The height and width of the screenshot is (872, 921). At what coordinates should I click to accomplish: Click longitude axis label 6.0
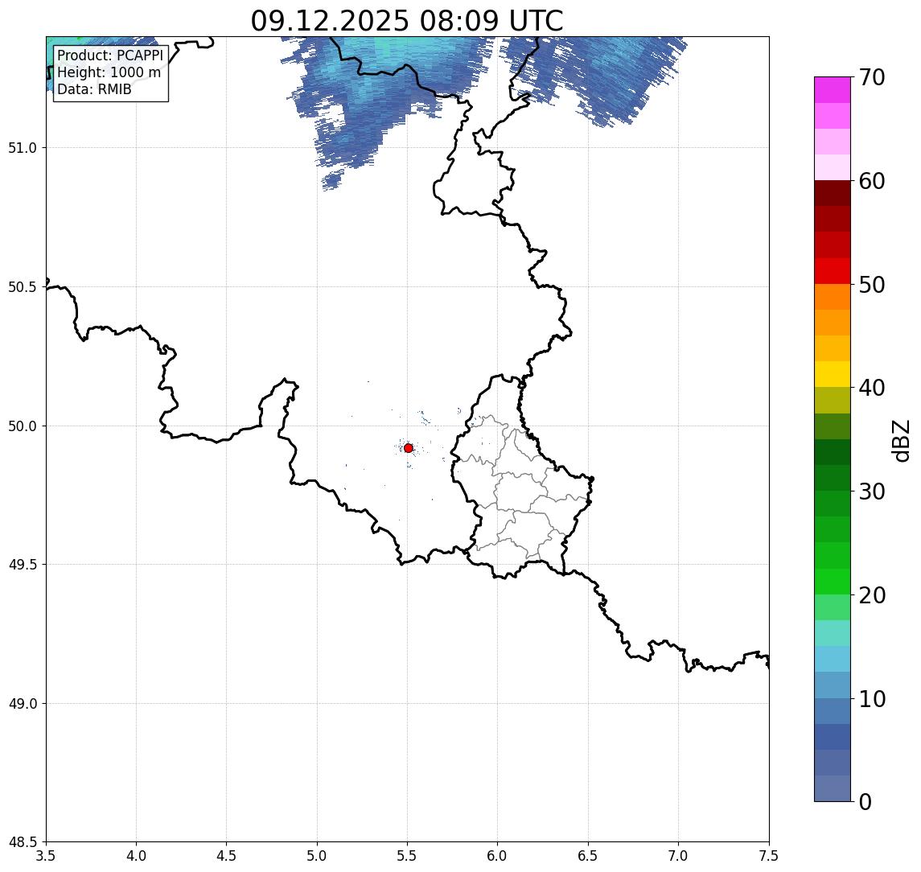pyautogui.click(x=498, y=856)
